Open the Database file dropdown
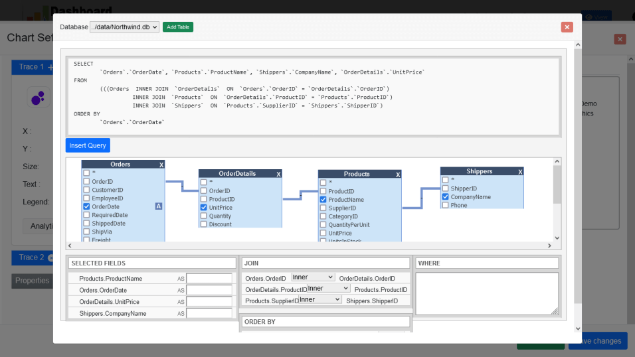Screen dimensions: 635x357 coord(124,27)
